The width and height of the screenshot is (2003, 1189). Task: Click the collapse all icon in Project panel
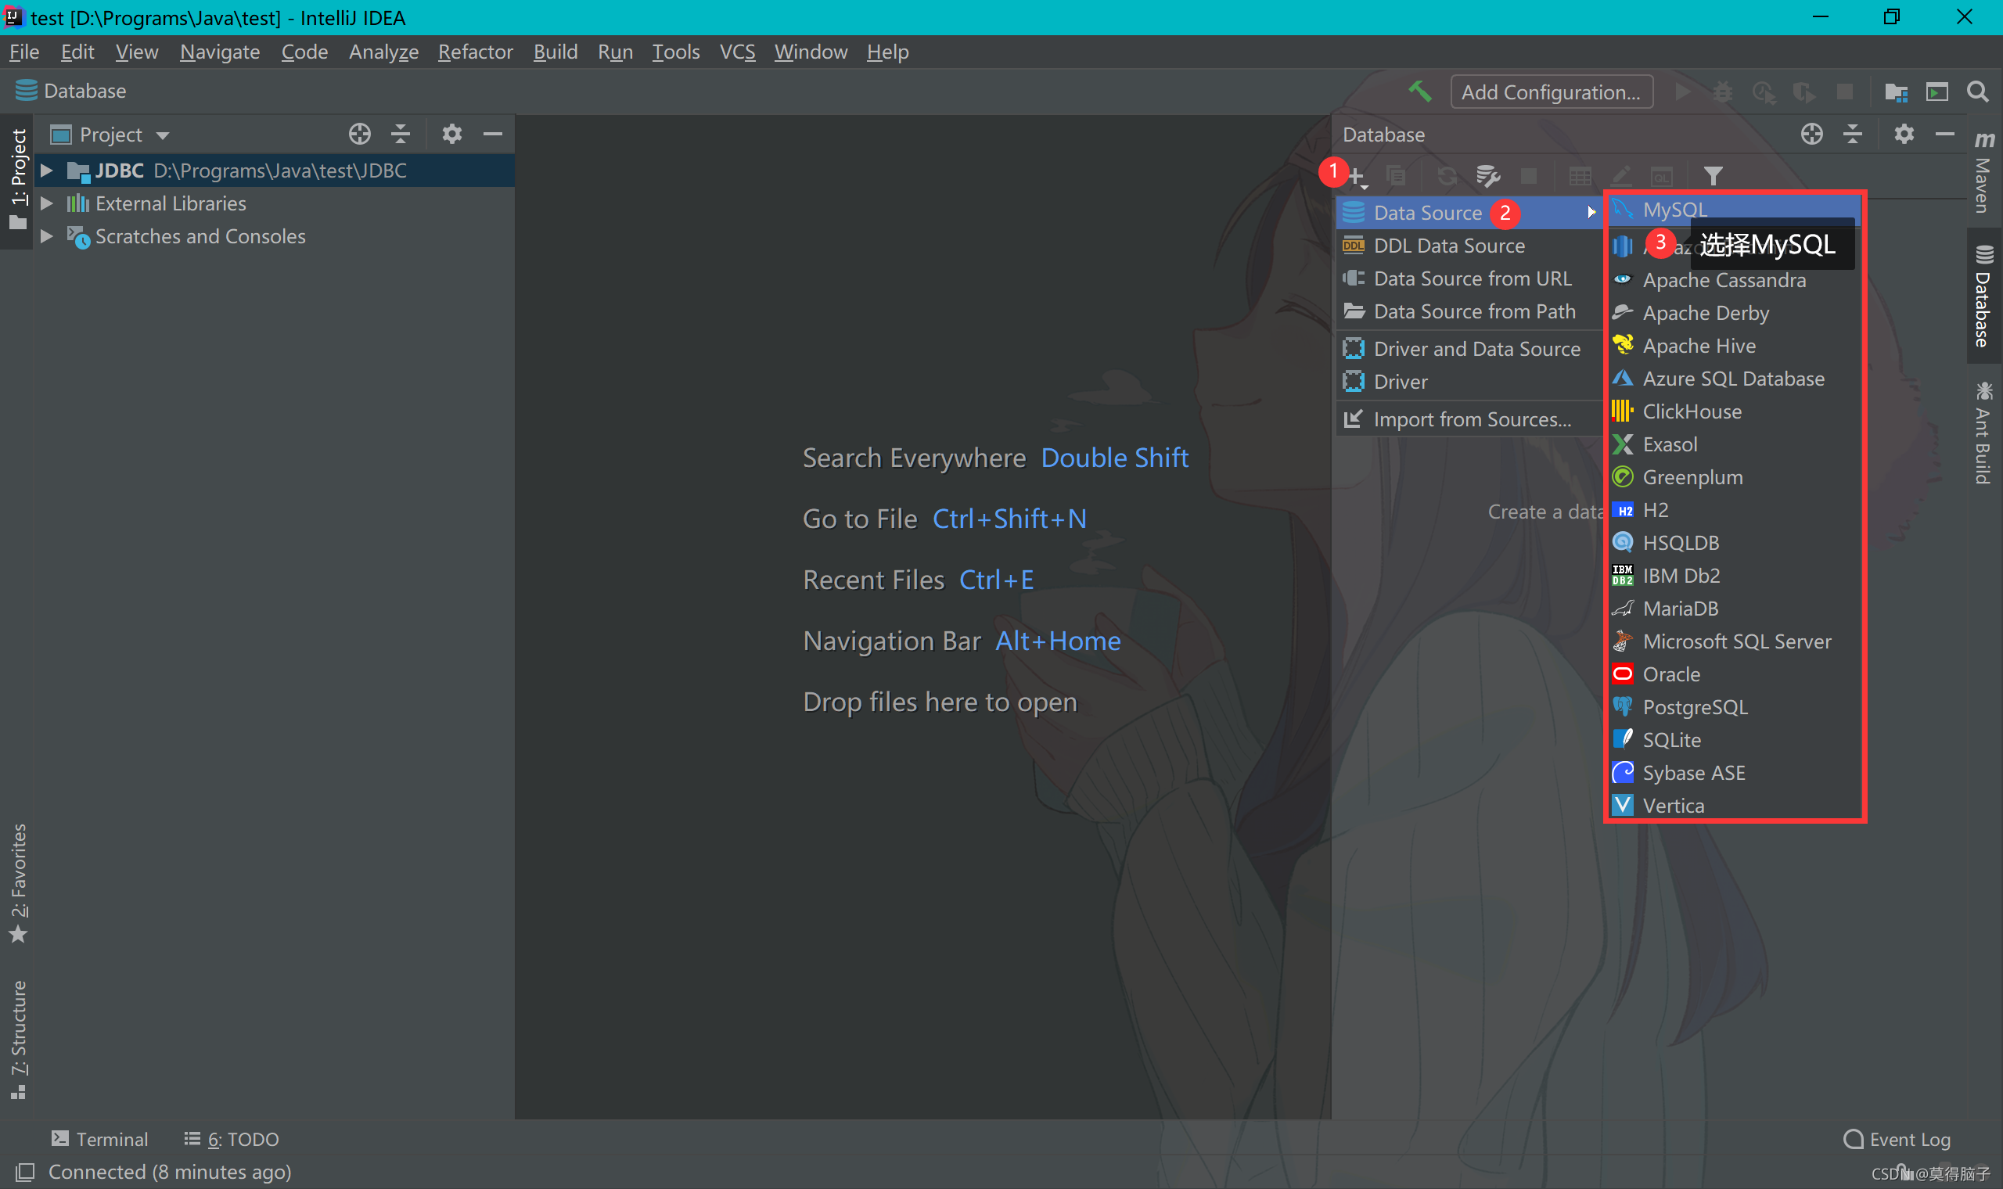pyautogui.click(x=401, y=133)
